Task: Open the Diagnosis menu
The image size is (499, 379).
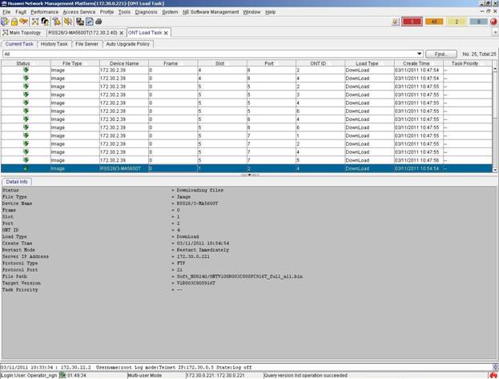Action: 146,12
